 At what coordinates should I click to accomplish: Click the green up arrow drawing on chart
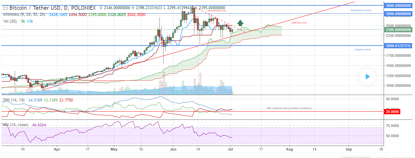[x=240, y=23]
